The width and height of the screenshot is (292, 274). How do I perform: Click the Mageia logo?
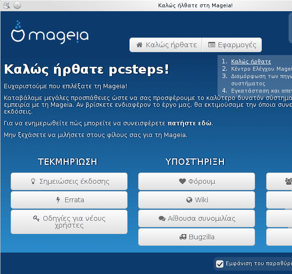point(50,32)
